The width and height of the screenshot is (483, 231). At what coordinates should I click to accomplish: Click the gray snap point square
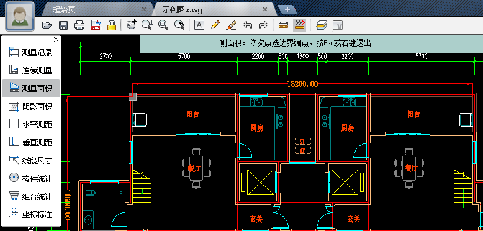(x=132, y=96)
